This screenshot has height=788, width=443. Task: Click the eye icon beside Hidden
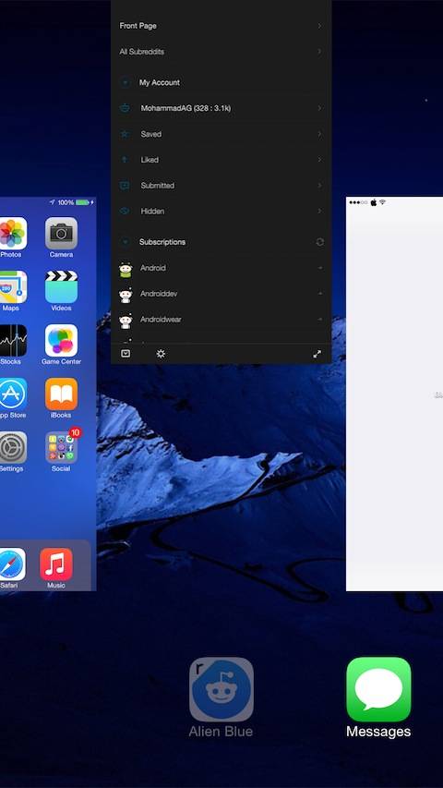tap(125, 211)
